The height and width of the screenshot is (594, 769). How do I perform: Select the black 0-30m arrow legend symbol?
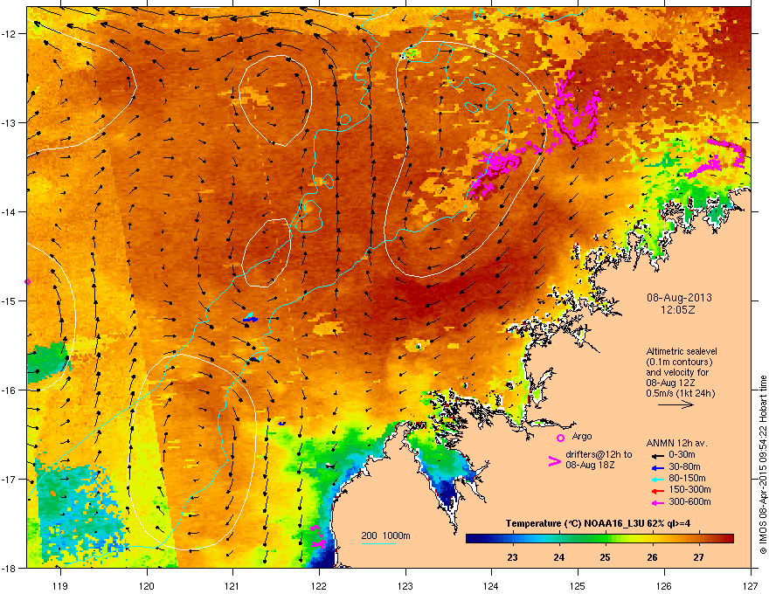point(658,455)
